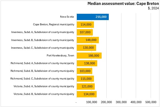Click the blue Nova Scotia bar
The height and width of the screenshot is (107, 160).
click(93, 17)
